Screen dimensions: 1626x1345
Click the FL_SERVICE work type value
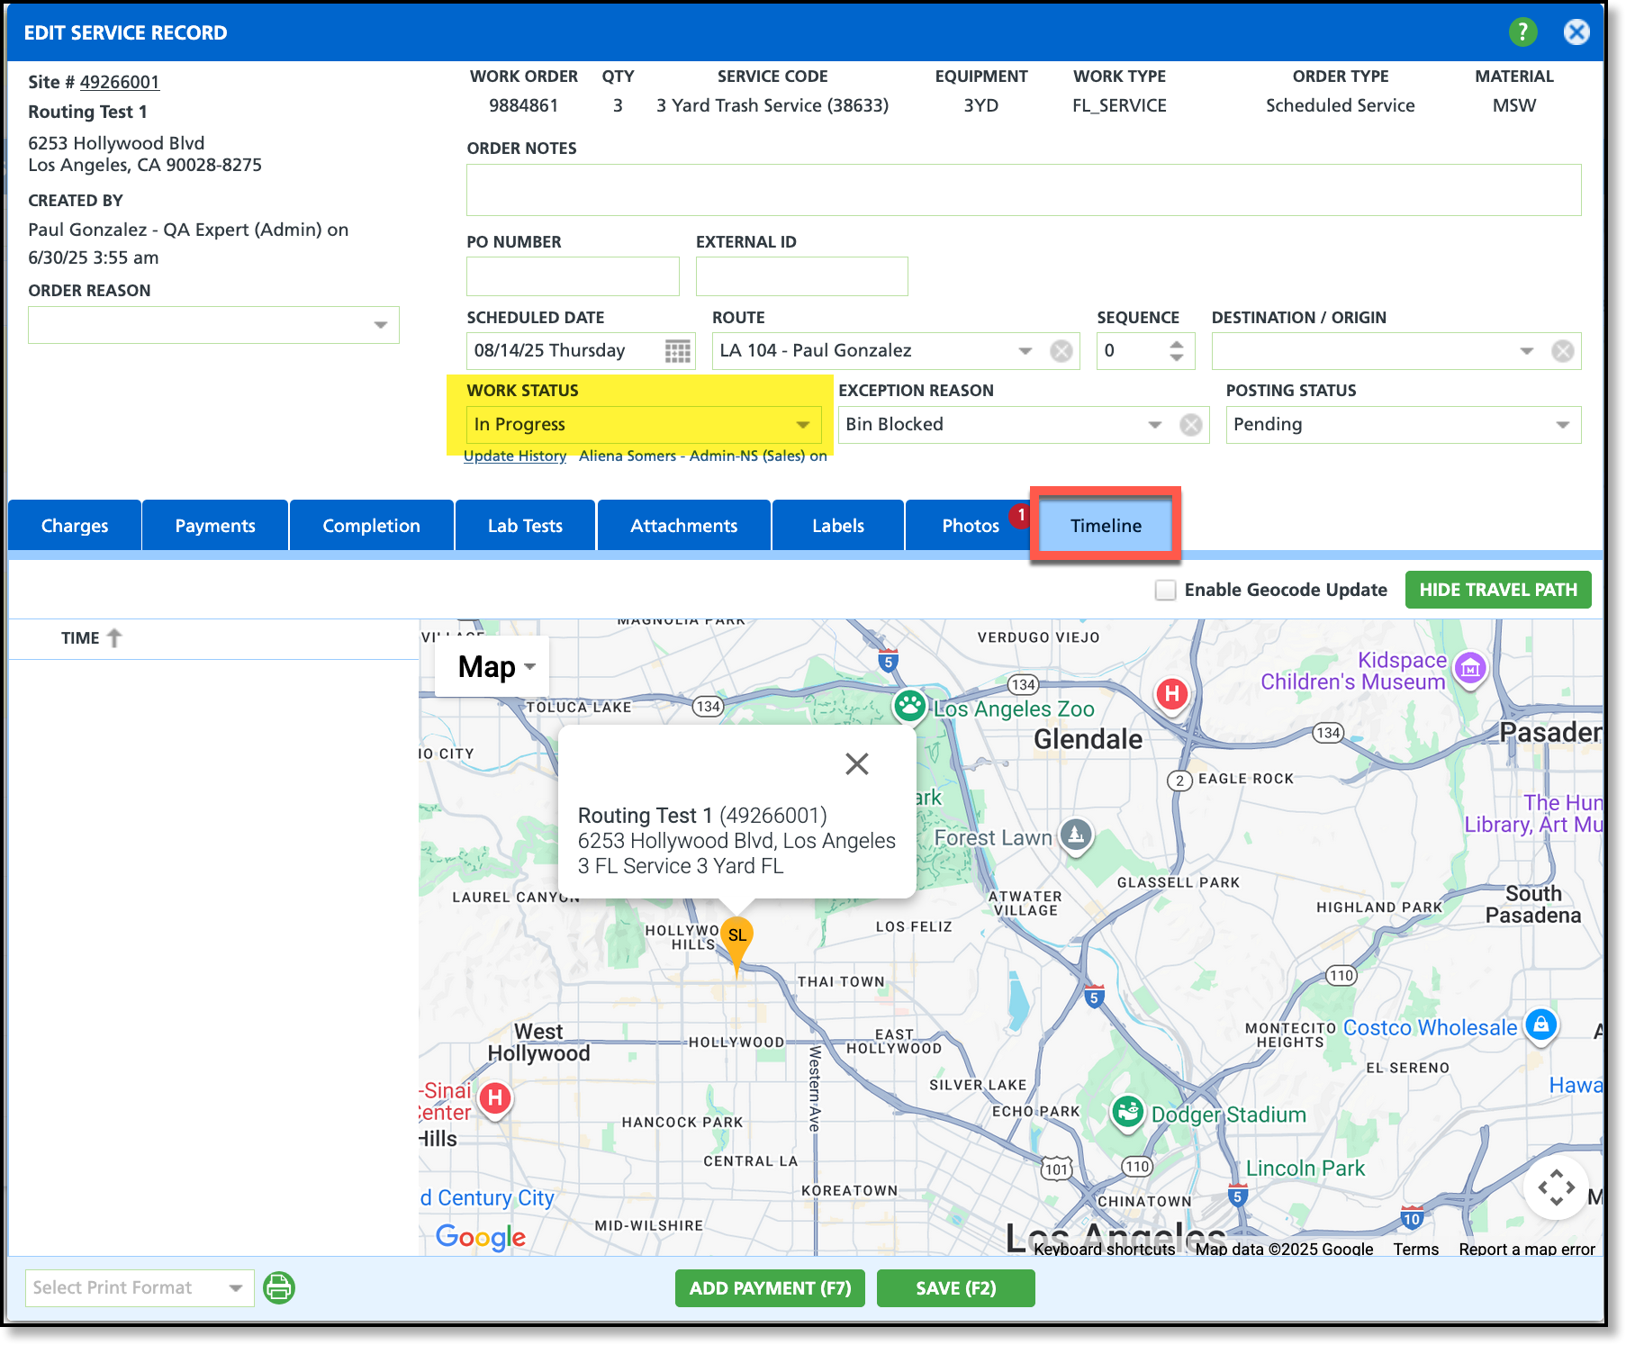(x=1119, y=105)
